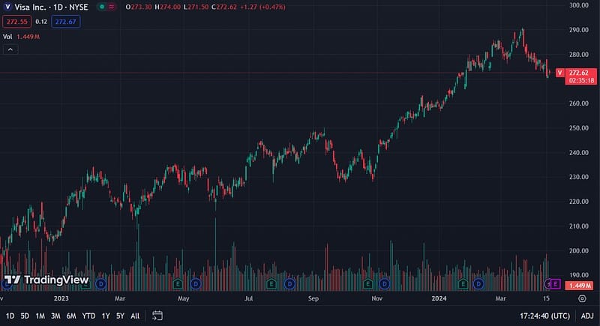
Task: Click the blue 272.67 buy price button
Action: click(65, 22)
